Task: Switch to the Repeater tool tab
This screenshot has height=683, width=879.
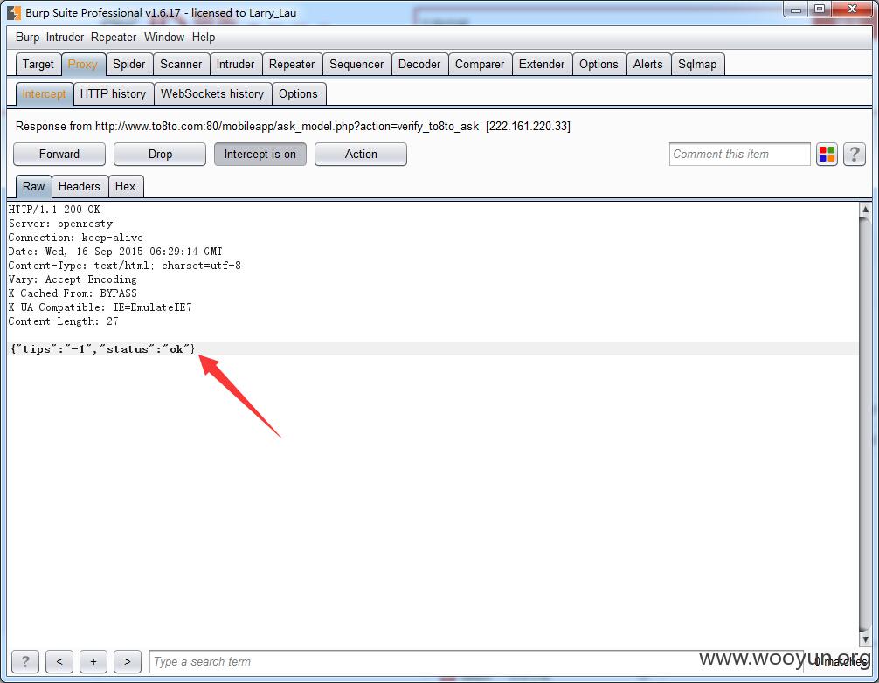Action: (292, 65)
